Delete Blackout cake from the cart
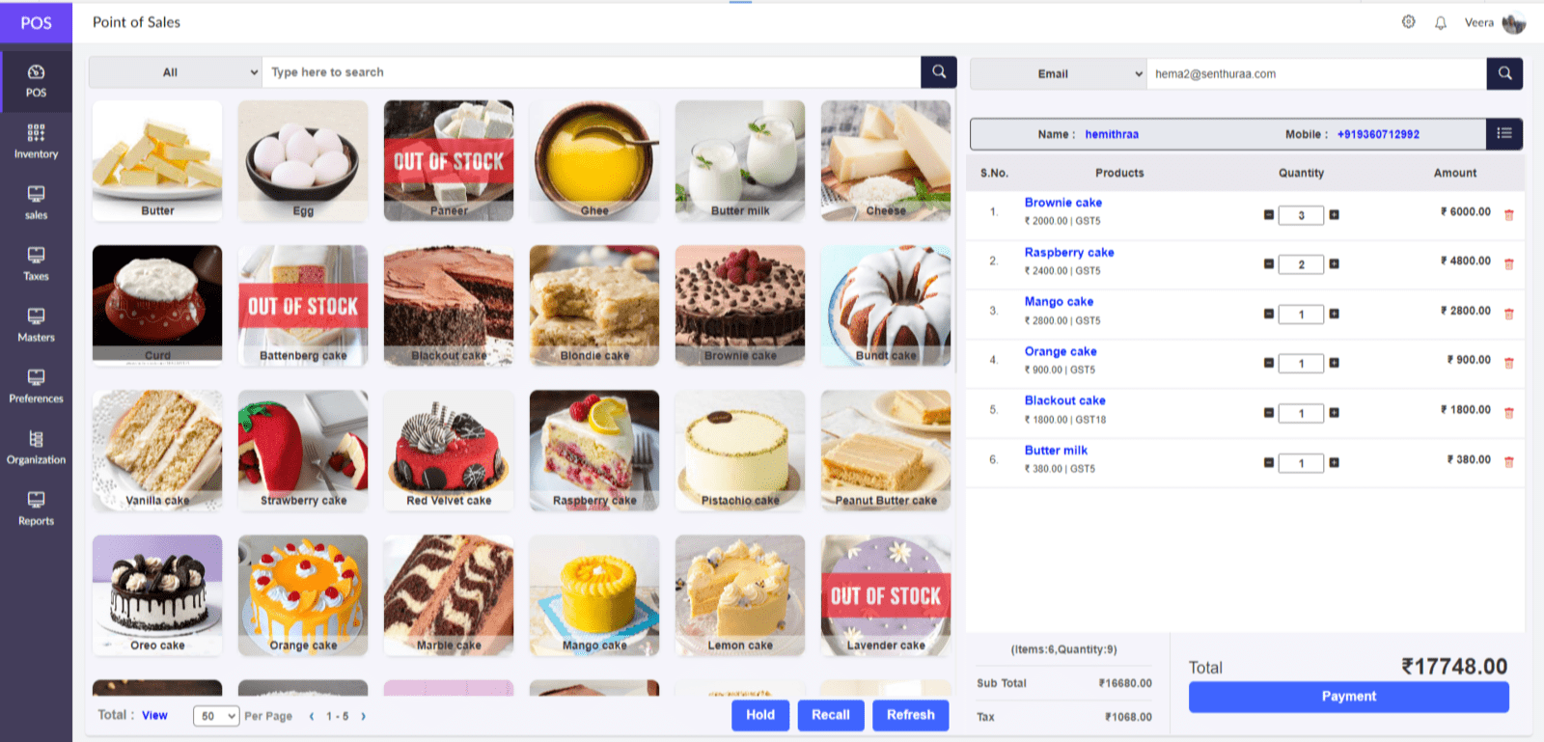 pos(1509,413)
